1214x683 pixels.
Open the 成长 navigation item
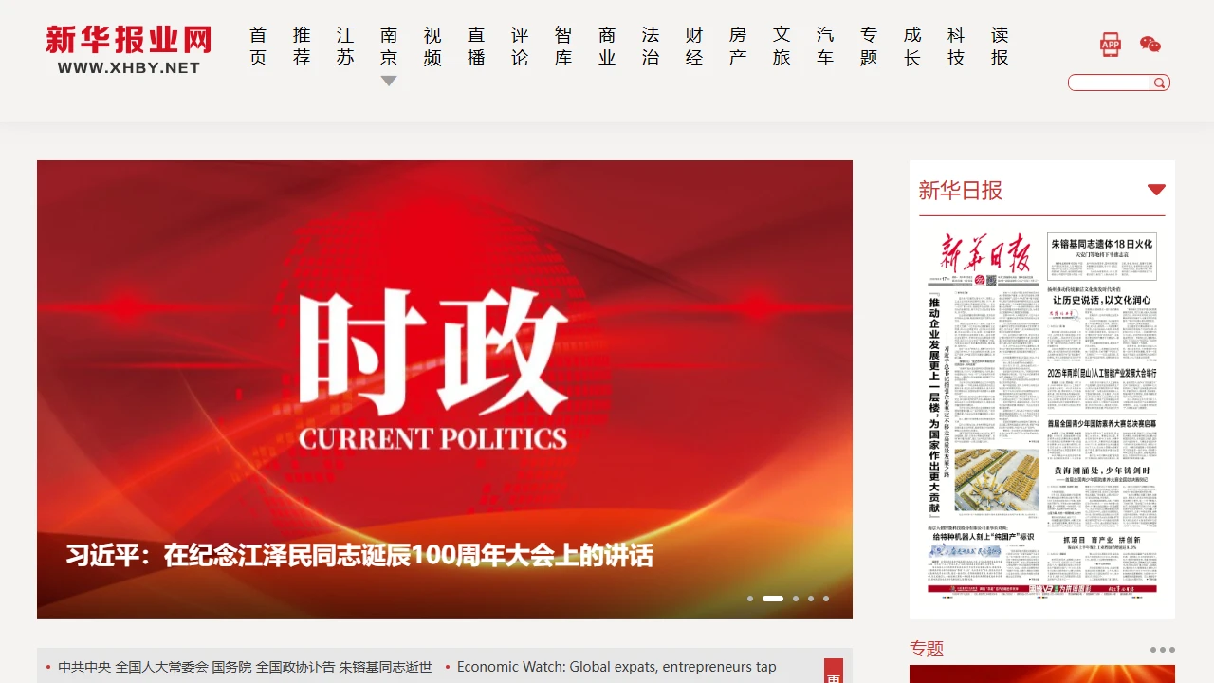click(912, 46)
